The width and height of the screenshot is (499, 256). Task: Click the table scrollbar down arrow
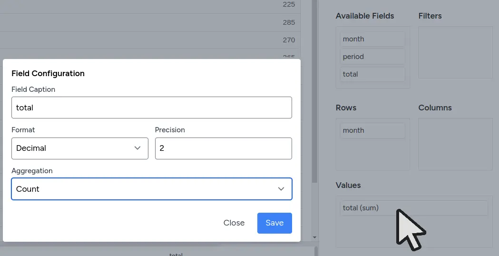pos(314,237)
